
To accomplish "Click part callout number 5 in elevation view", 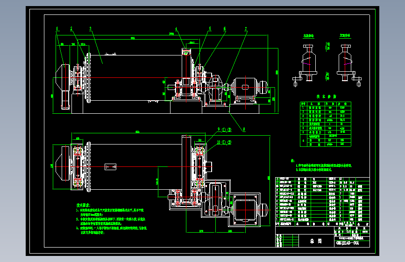I will pos(210,28).
